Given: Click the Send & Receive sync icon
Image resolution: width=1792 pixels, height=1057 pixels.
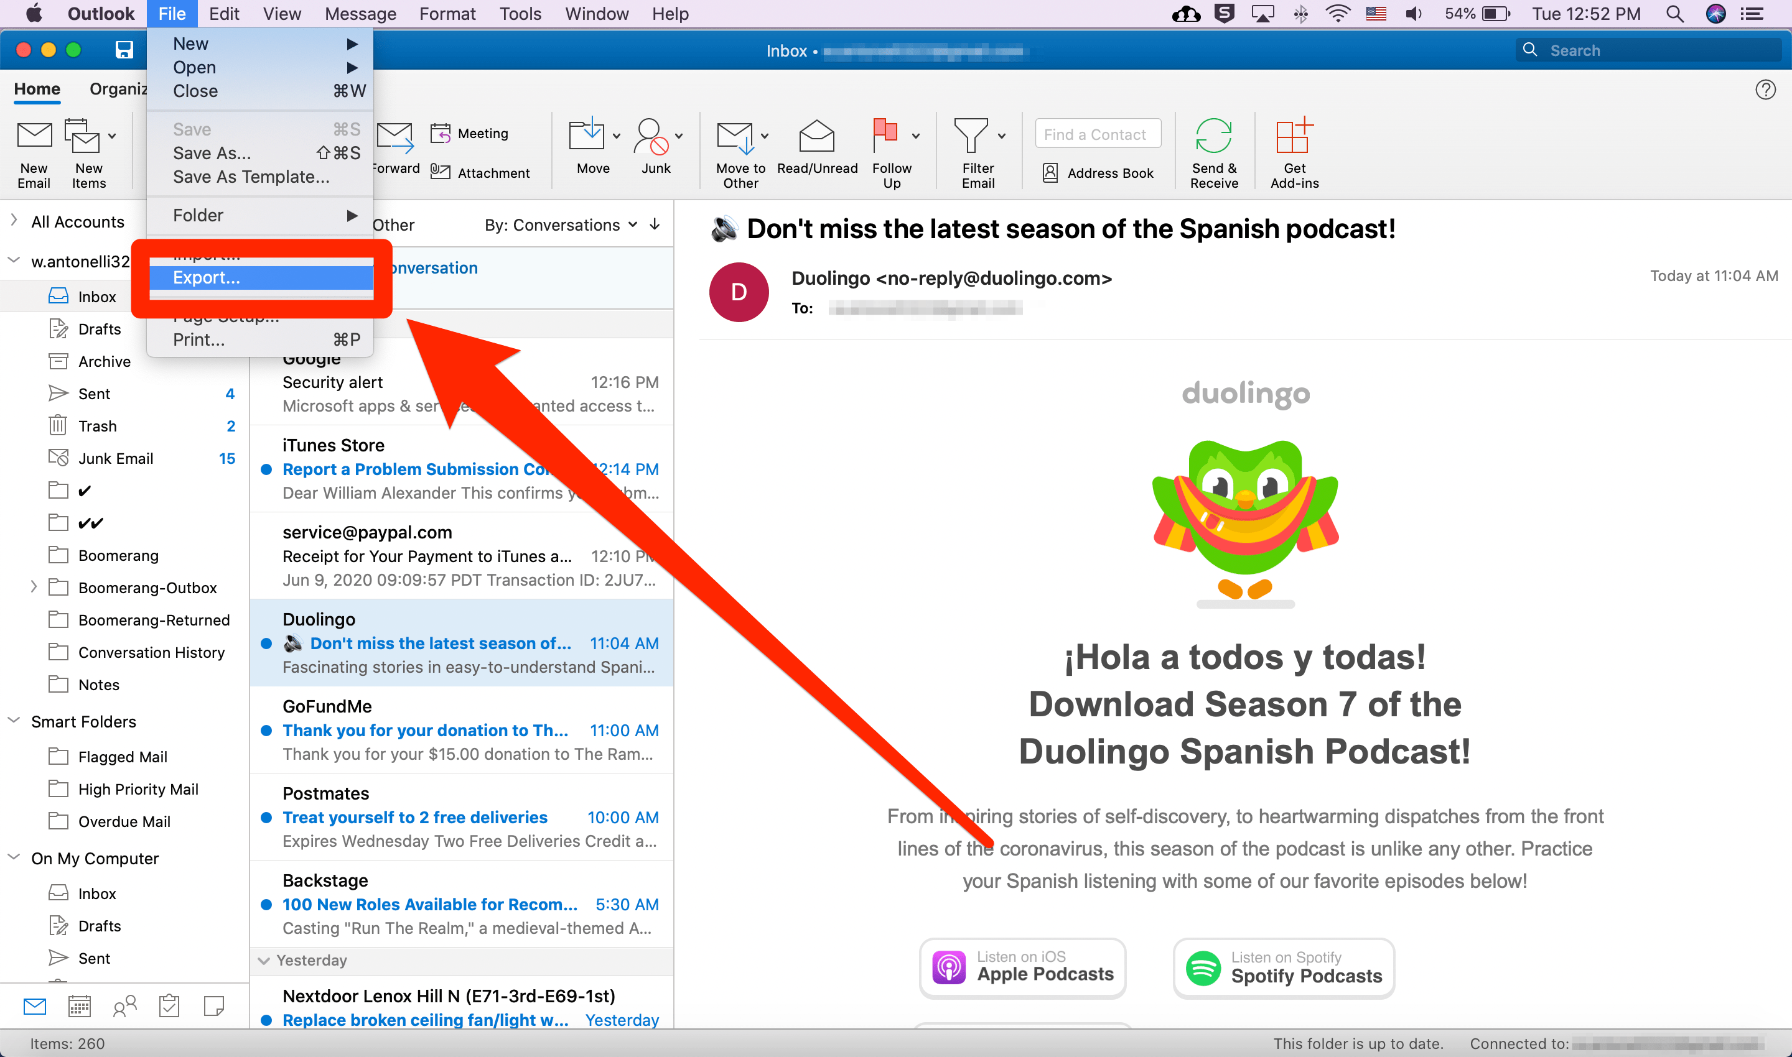Looking at the screenshot, I should pos(1213,136).
